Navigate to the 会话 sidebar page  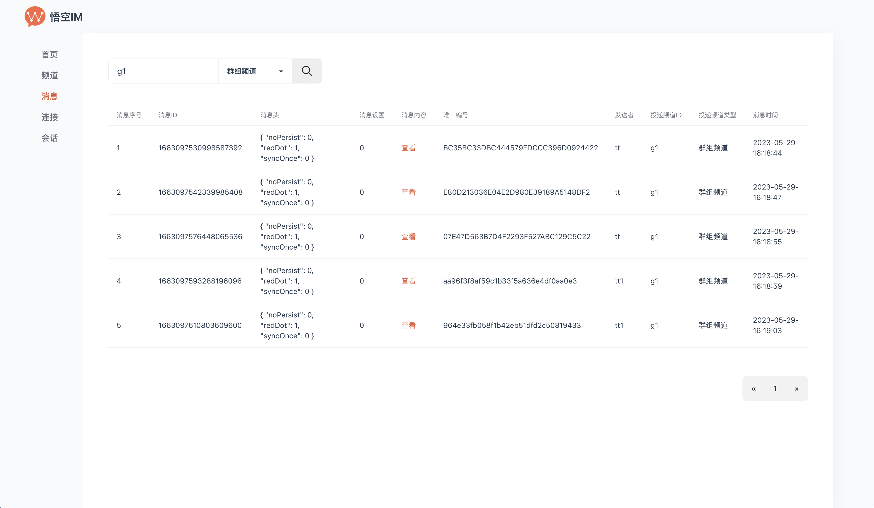click(x=50, y=138)
